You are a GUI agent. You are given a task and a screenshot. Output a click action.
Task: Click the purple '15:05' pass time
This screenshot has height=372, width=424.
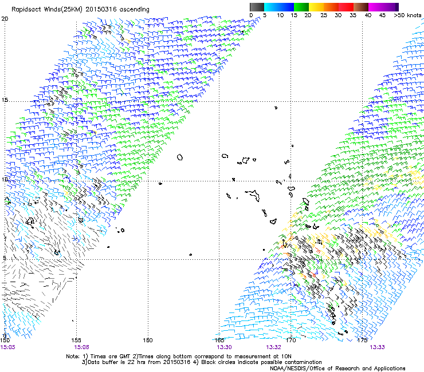pos(7,347)
